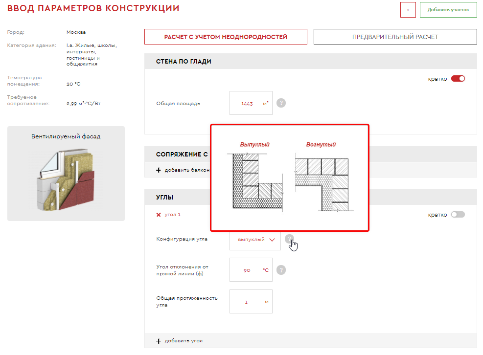483x355 pixels.
Task: Click the plus icon for добавить угол
Action: click(158, 341)
